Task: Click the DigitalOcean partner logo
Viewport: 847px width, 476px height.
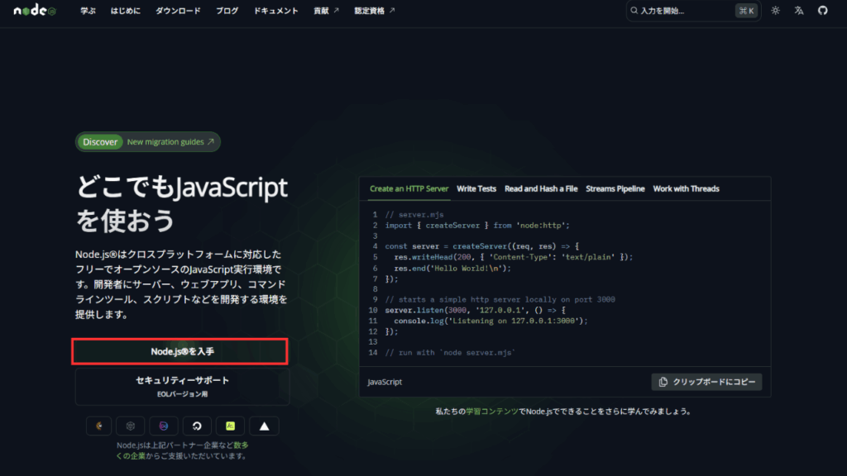Action: [x=198, y=426]
